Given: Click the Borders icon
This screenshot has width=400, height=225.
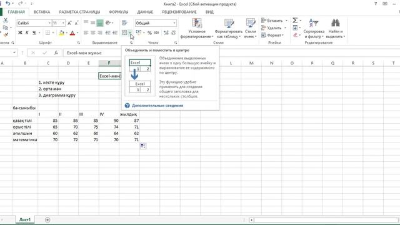Looking at the screenshot, I should pyautogui.click(x=47, y=32).
